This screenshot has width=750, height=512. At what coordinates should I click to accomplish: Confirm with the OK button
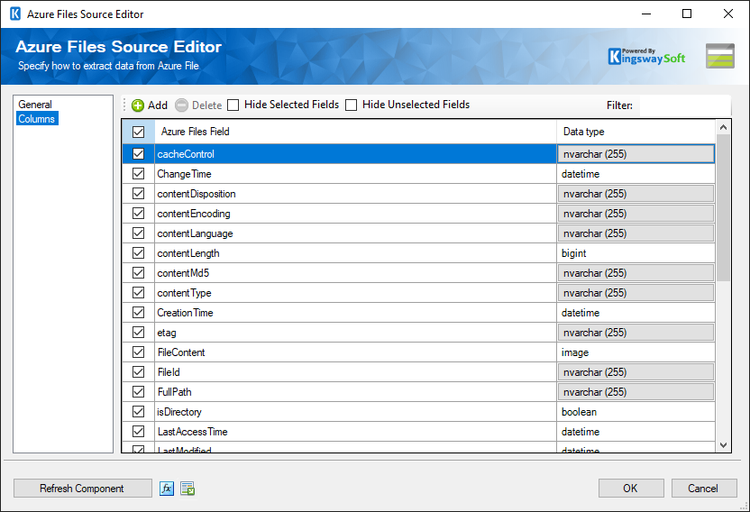point(630,489)
